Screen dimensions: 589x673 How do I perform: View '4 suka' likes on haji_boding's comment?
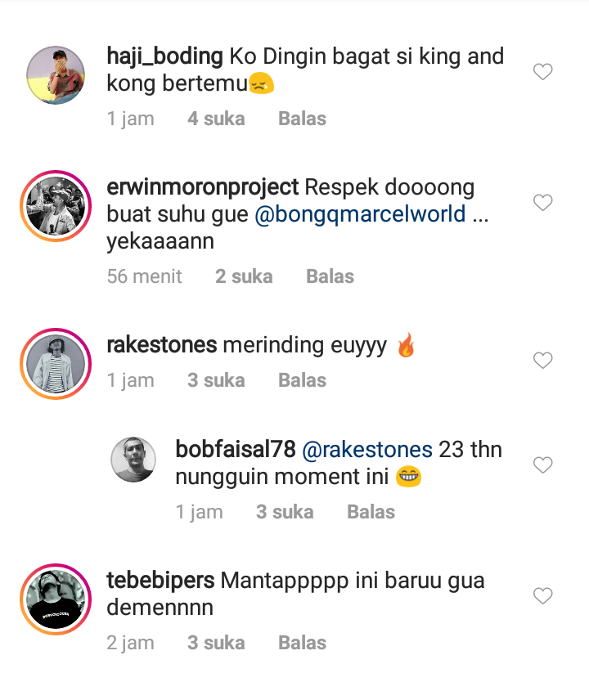(216, 119)
